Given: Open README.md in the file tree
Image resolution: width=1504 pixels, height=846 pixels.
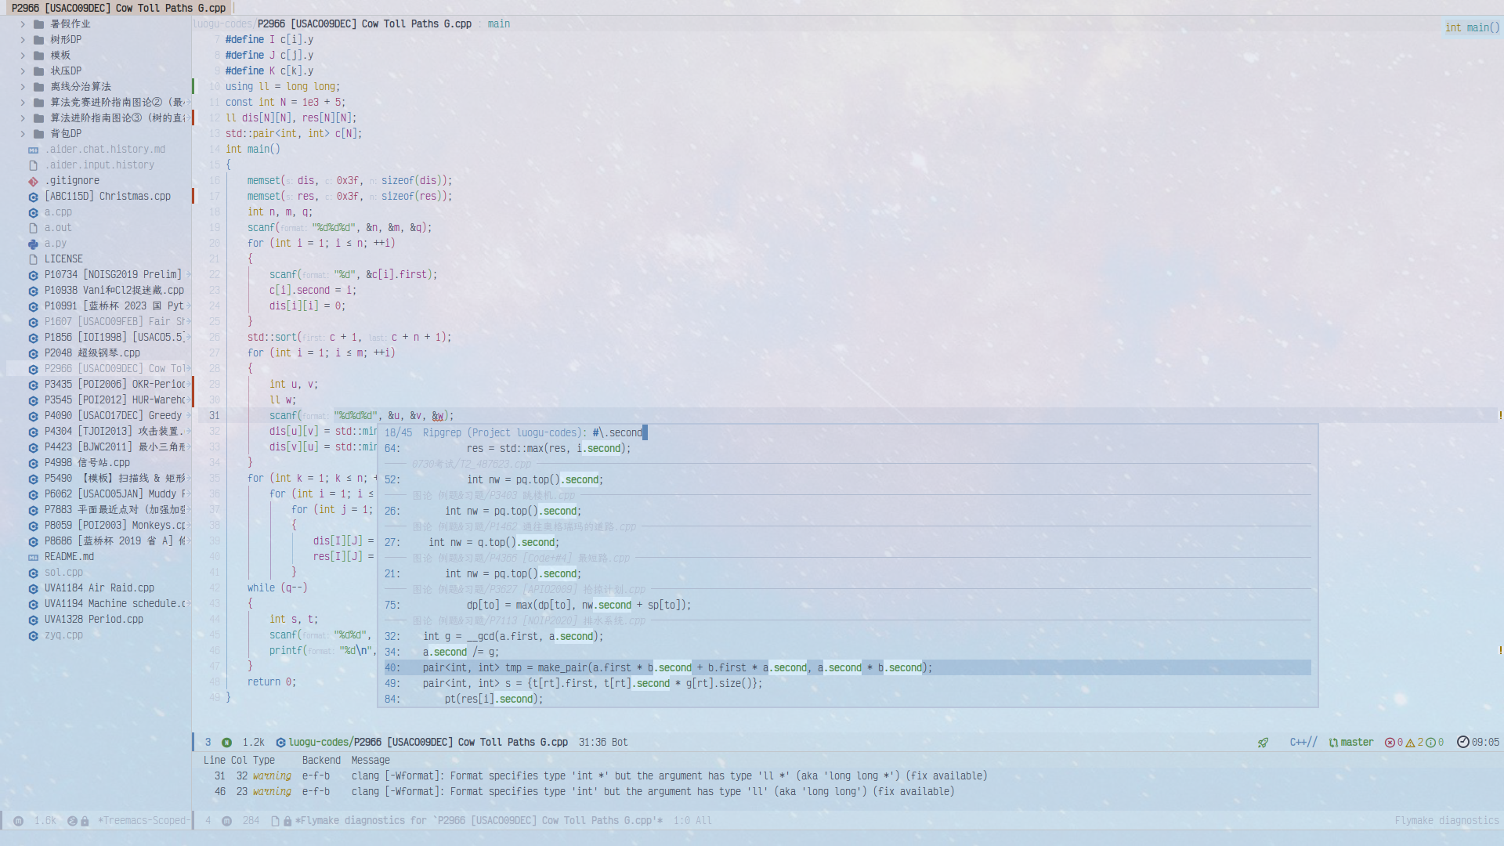Looking at the screenshot, I should (x=69, y=557).
